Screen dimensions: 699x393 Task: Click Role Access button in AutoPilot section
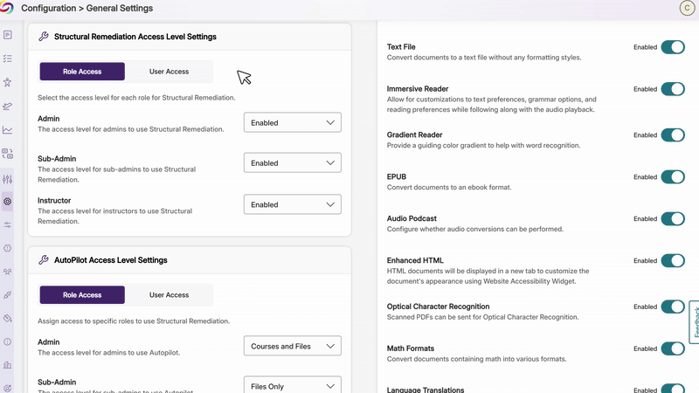(82, 295)
